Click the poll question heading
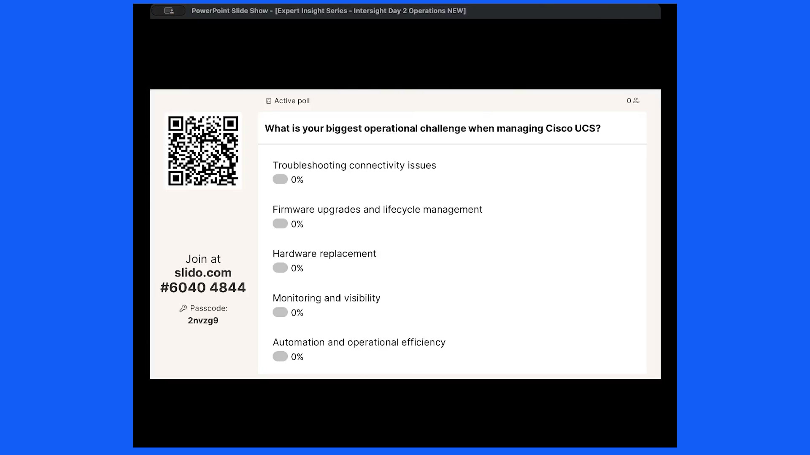Viewport: 810px width, 455px height. click(x=432, y=128)
